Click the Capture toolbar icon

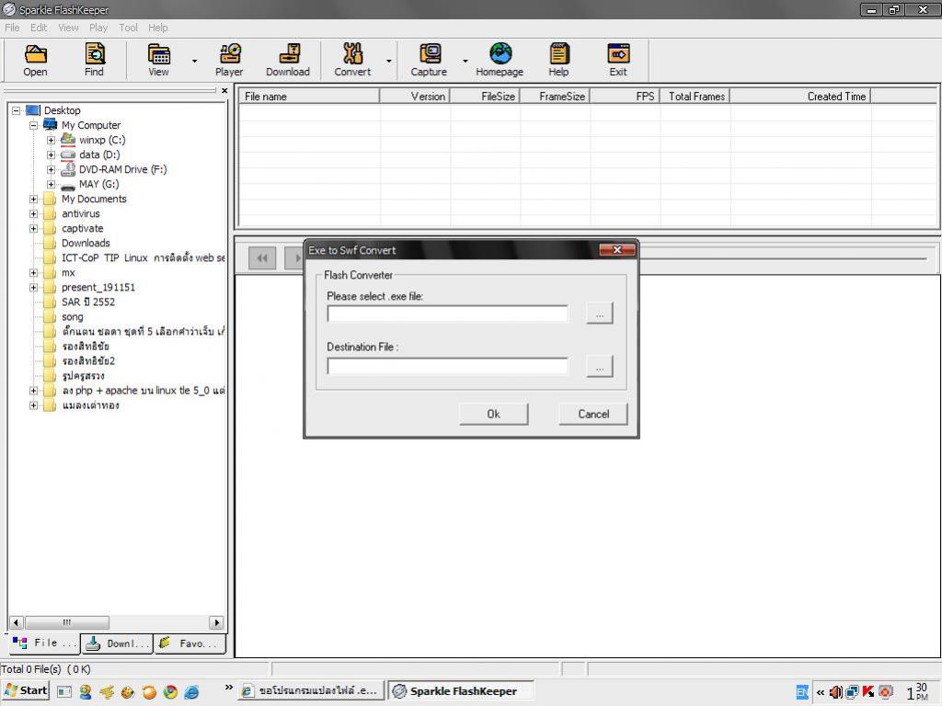point(429,60)
